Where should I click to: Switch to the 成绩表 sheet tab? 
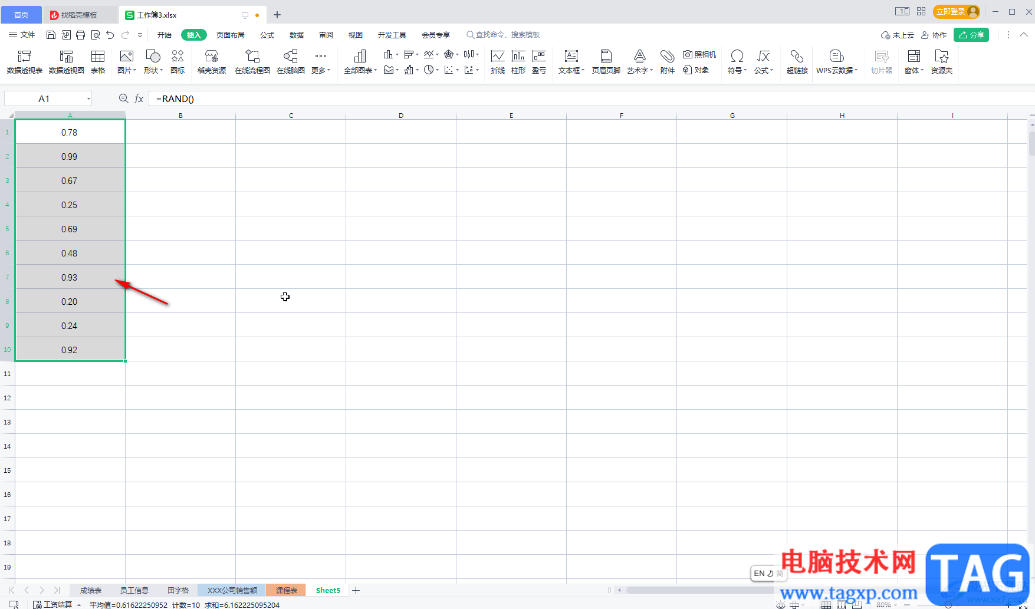click(91, 590)
